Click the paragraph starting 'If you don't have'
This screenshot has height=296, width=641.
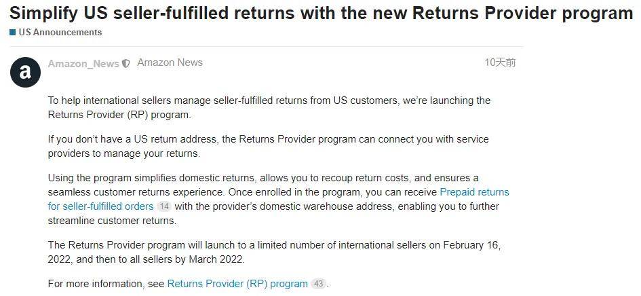click(x=268, y=146)
